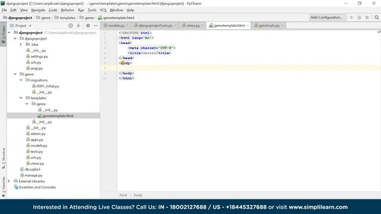Click the Debug bug icon

360,17
